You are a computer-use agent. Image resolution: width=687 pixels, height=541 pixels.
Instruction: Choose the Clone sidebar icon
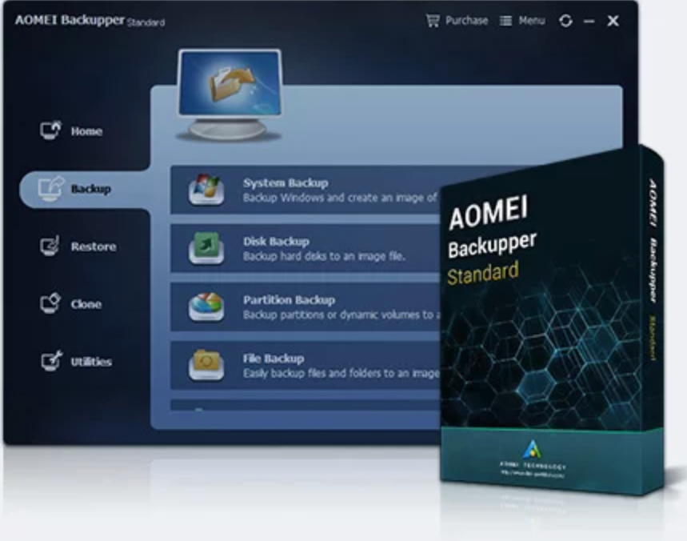[x=50, y=303]
